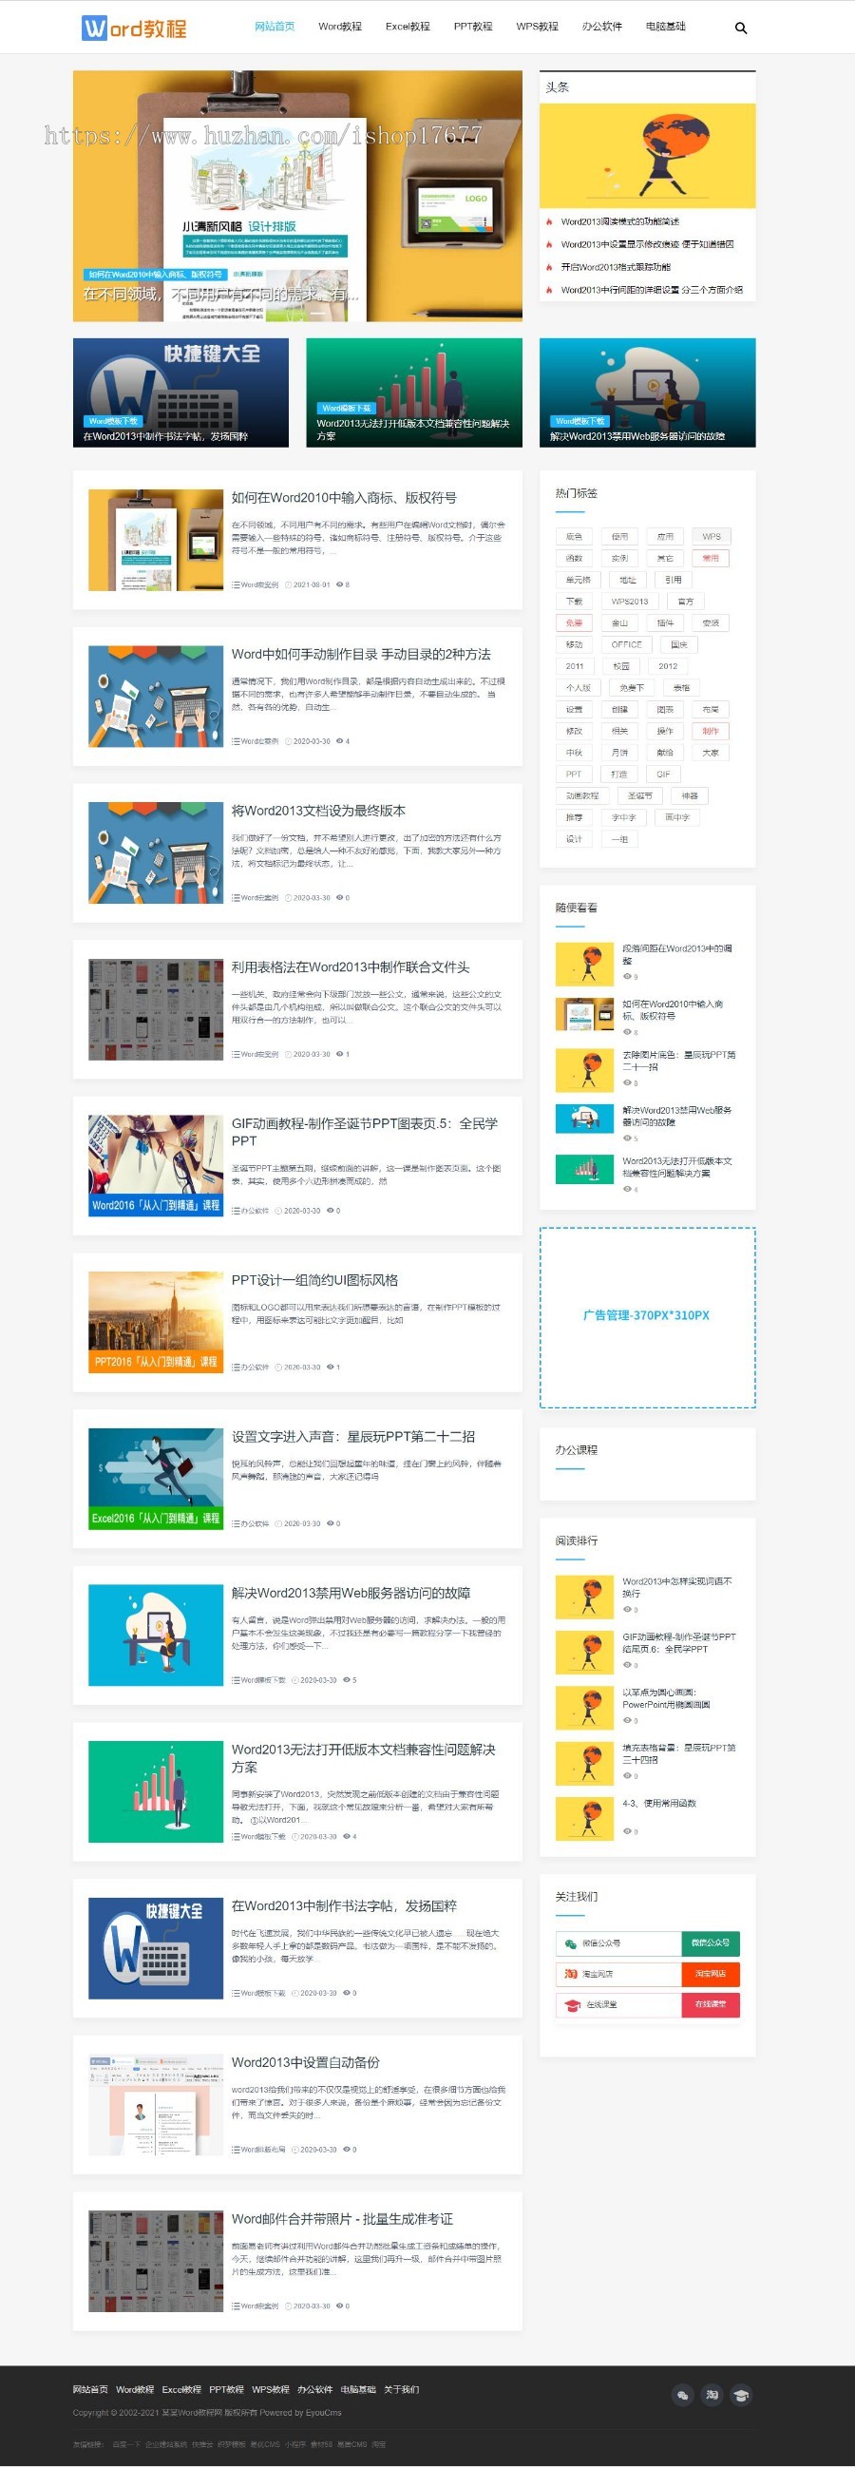Viewport: 855px width, 2468px height.
Task: Click flame icon beside Word2013阅读模式的功能简述
Action: (549, 221)
